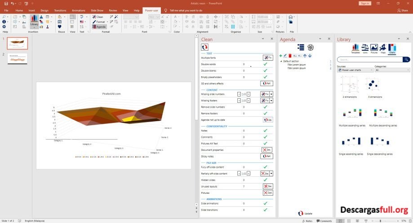Click the zoom slider in status bar
The image size is (413, 223).
(x=385, y=221)
